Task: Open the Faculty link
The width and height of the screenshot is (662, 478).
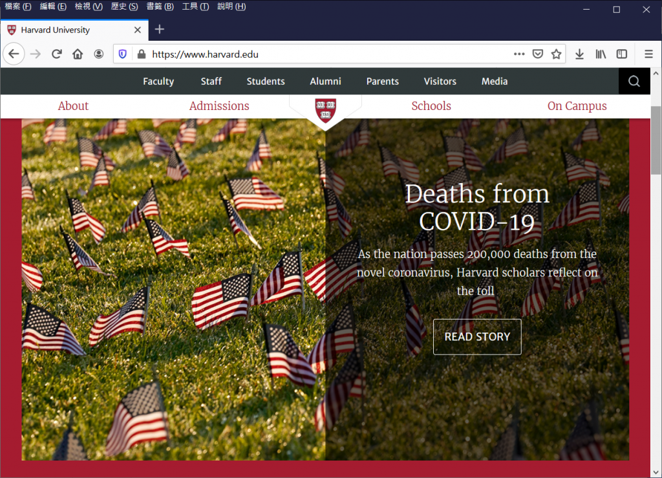Action: [x=158, y=81]
